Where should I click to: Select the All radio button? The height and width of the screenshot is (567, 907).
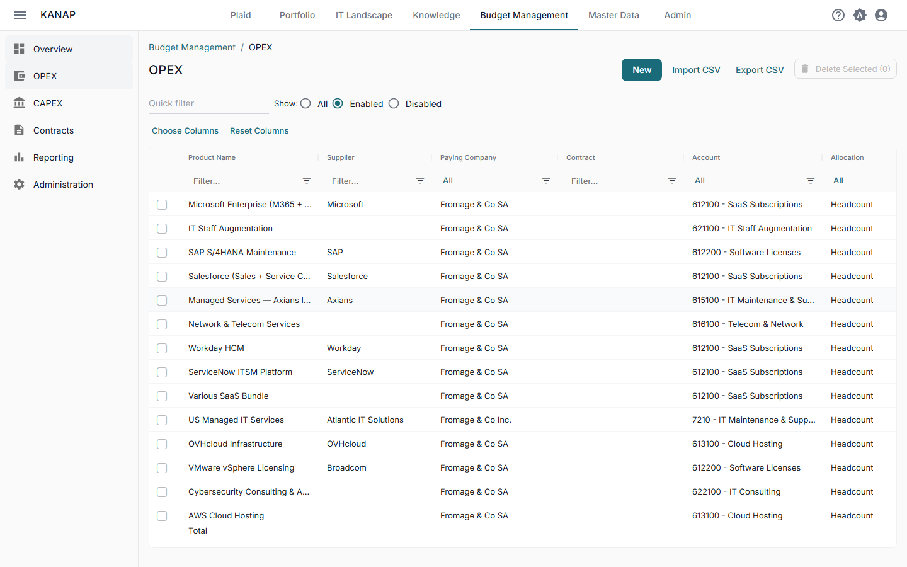(x=305, y=103)
